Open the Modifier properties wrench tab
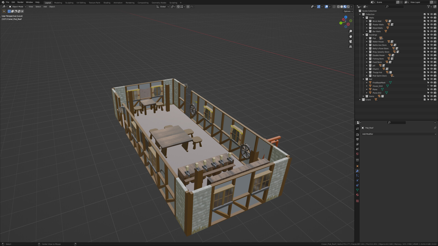 357,171
